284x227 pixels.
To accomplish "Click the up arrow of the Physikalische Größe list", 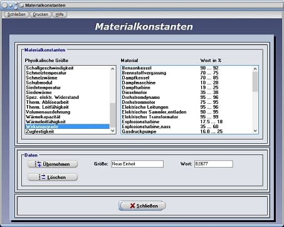I will tap(113, 69).
